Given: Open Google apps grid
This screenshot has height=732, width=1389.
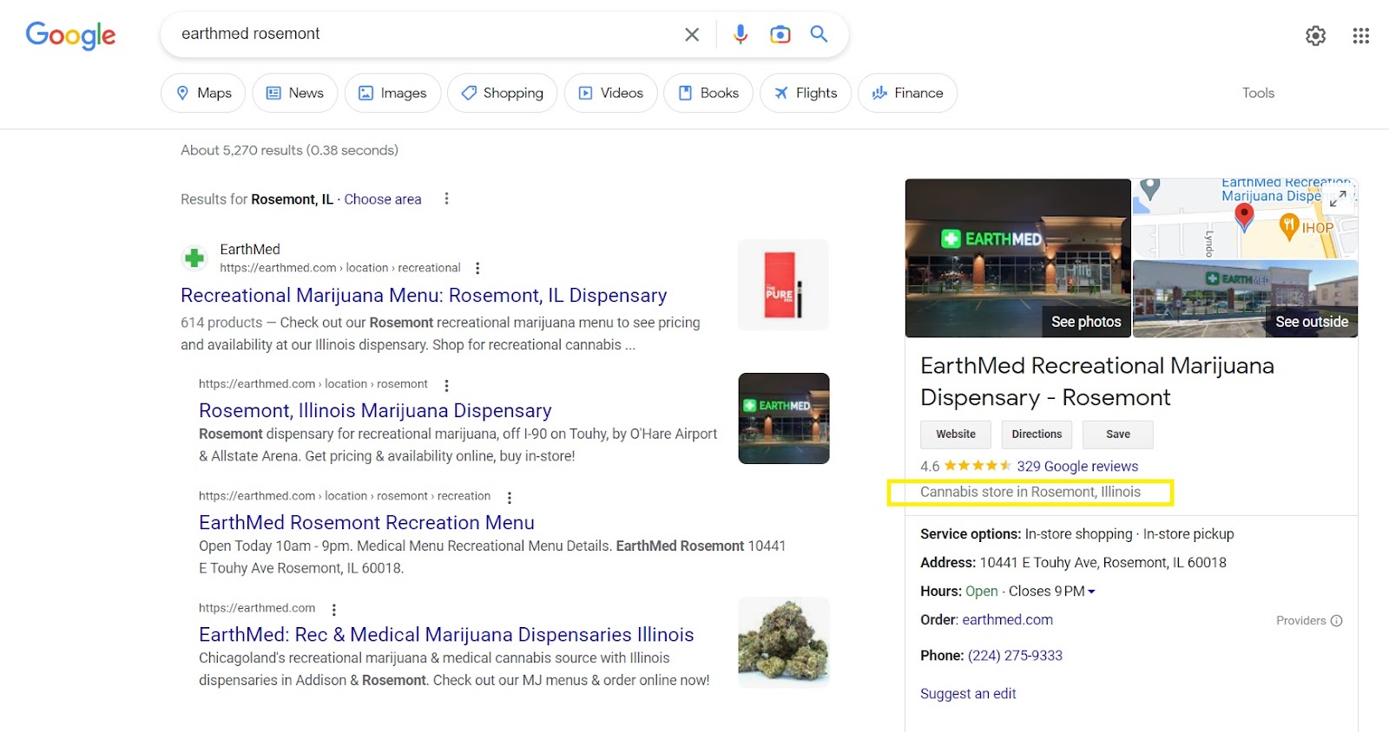Looking at the screenshot, I should tap(1361, 36).
